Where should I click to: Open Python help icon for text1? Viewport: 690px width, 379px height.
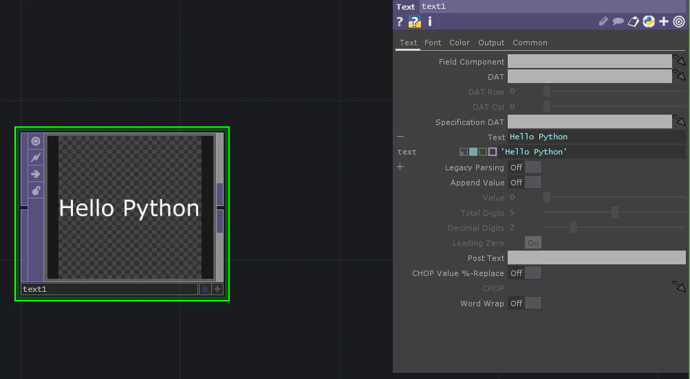coord(415,21)
